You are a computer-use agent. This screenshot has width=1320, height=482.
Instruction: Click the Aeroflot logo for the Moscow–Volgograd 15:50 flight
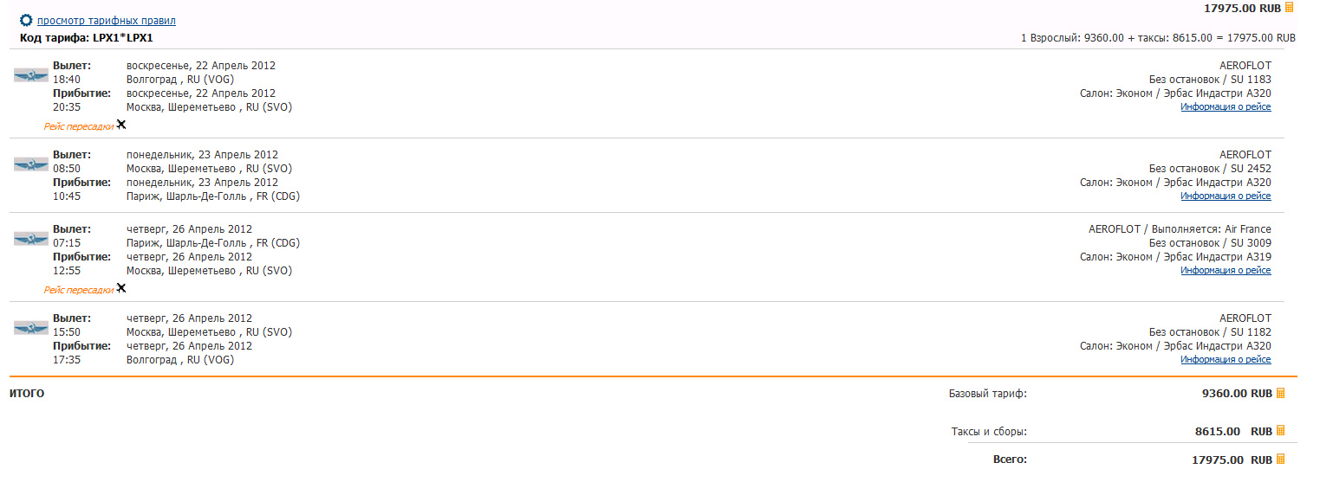tap(31, 328)
